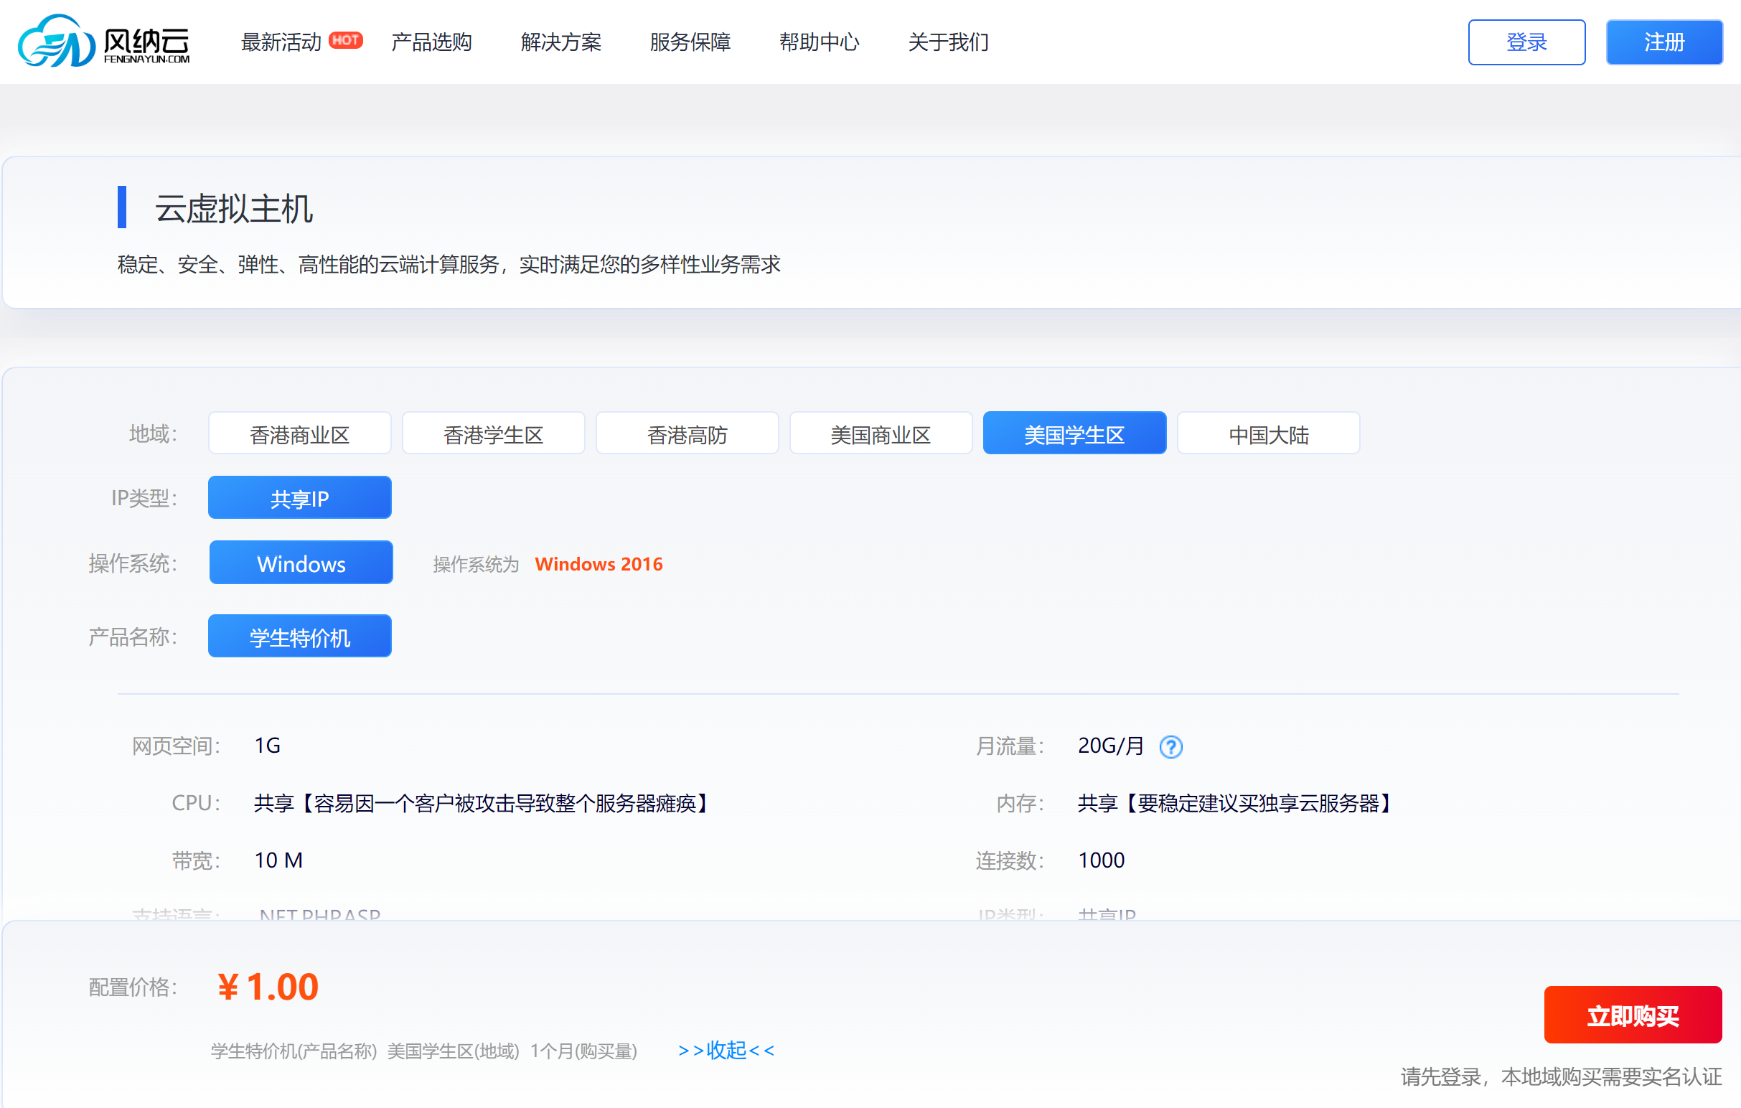This screenshot has height=1108, width=1741.
Task: Select the 学生特价机 product
Action: click(300, 637)
